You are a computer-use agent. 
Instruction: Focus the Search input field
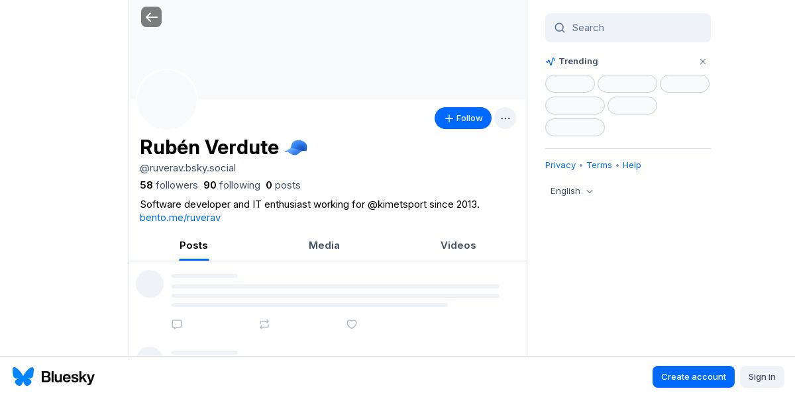pyautogui.click(x=636, y=28)
